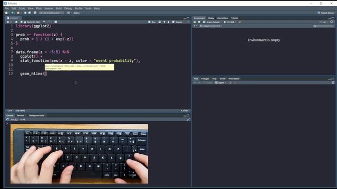Click the Plots pane refresh icon
The image size is (337, 189).
333,82
